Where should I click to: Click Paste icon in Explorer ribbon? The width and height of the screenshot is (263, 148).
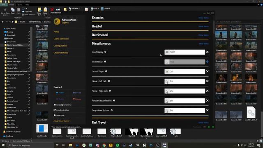(18, 11)
